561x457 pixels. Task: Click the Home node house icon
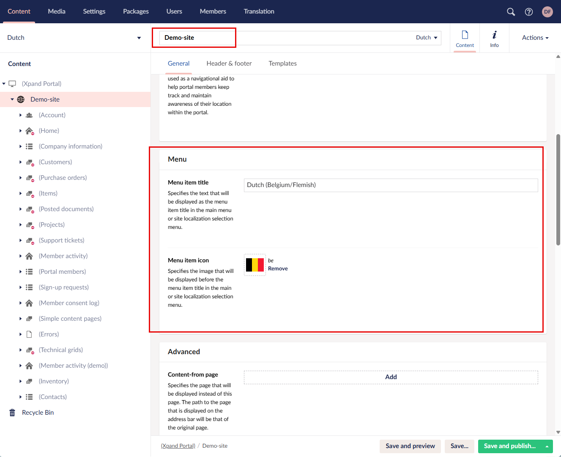click(x=29, y=131)
